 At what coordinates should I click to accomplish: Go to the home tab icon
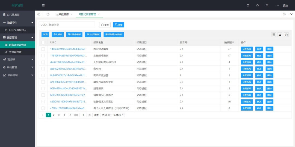[x=48, y=14]
